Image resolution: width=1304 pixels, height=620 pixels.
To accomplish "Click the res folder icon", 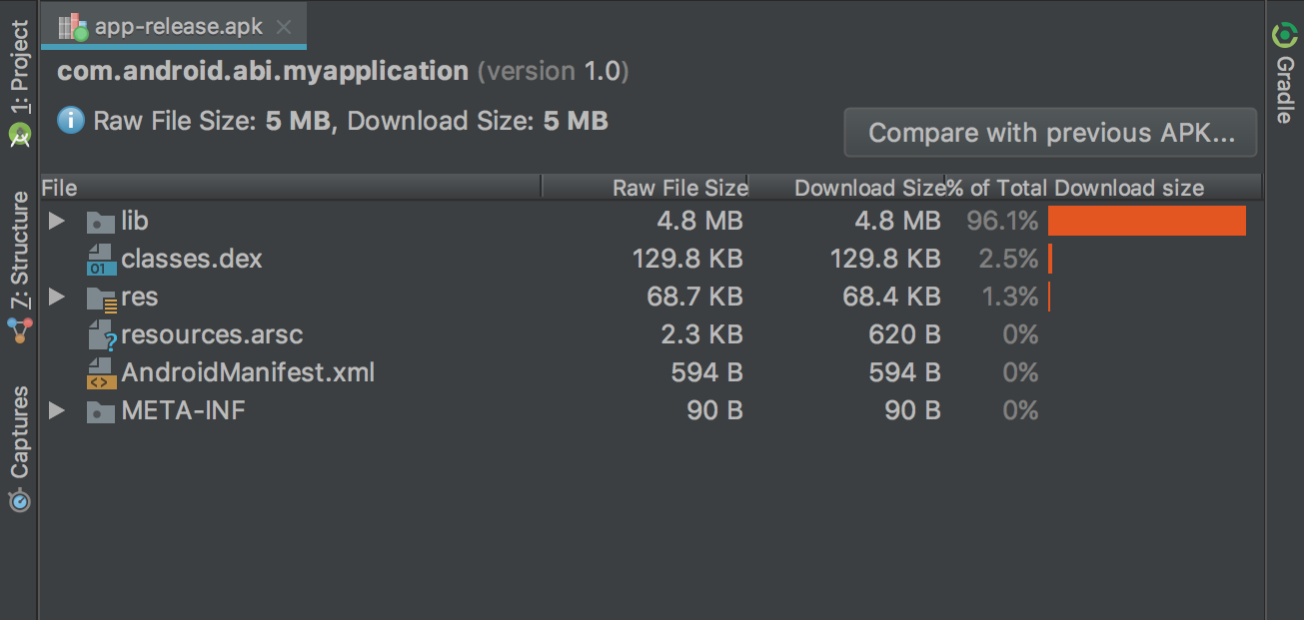I will coord(101,298).
